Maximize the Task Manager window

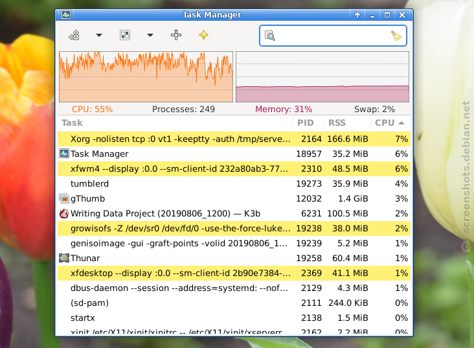coord(387,14)
